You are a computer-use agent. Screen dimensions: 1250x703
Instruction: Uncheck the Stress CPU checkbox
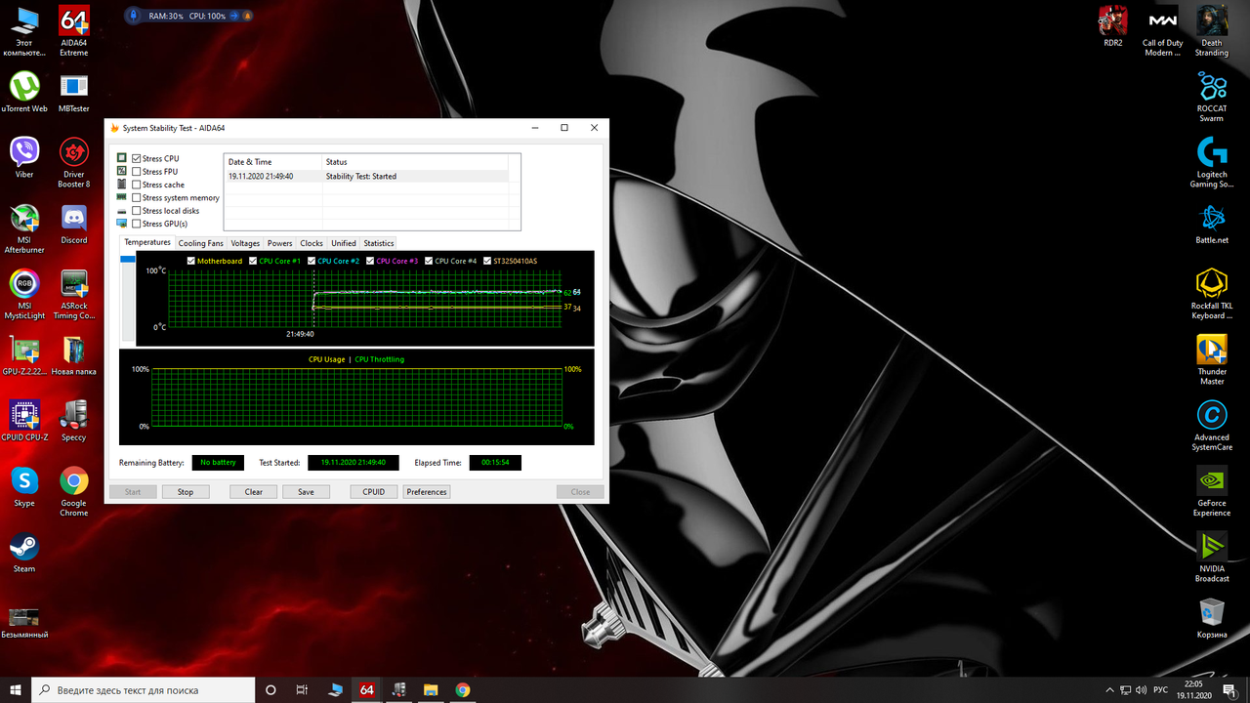click(x=137, y=158)
